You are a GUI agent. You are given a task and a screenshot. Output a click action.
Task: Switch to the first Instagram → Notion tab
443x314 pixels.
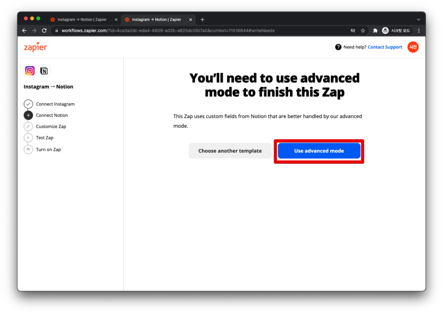[82, 19]
